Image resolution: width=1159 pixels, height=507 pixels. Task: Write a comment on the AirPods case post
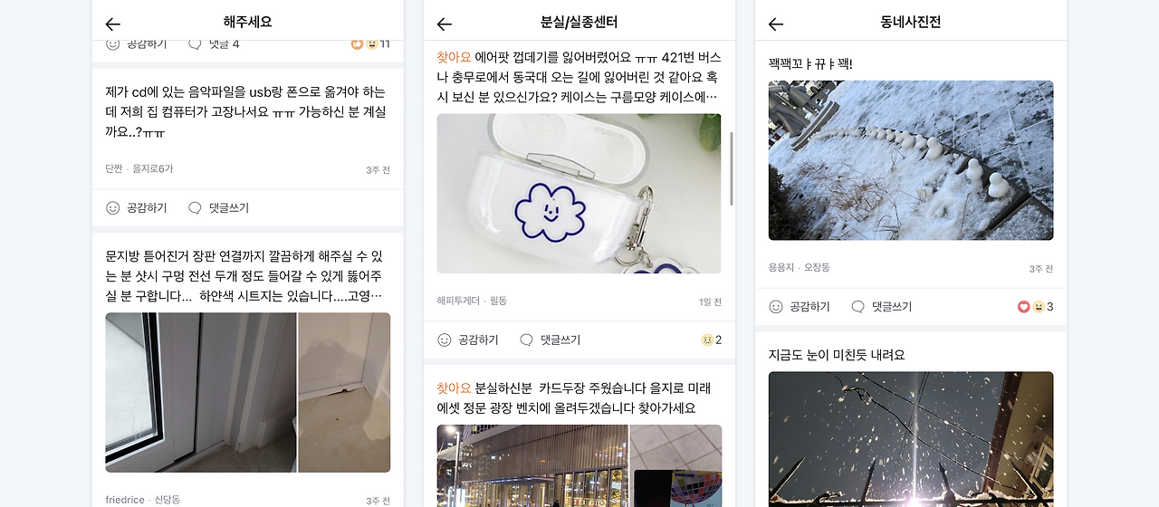point(550,340)
